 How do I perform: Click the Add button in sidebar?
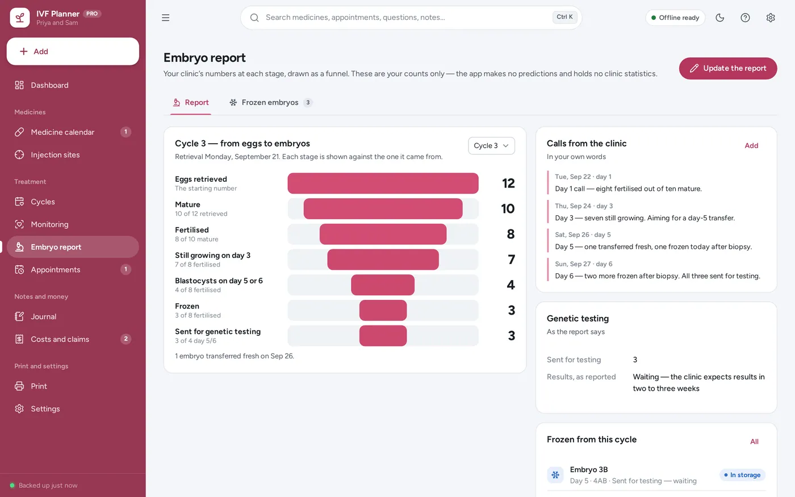73,52
